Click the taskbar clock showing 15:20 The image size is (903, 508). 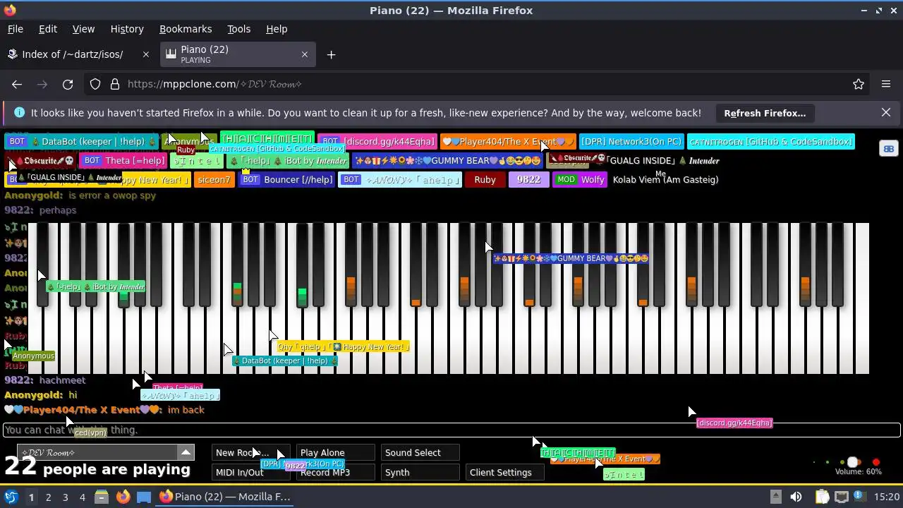click(887, 497)
